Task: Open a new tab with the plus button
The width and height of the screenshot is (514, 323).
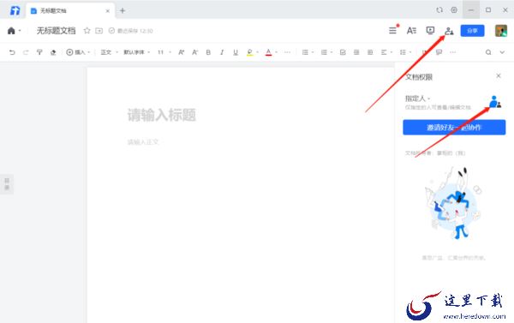Action: coord(123,11)
